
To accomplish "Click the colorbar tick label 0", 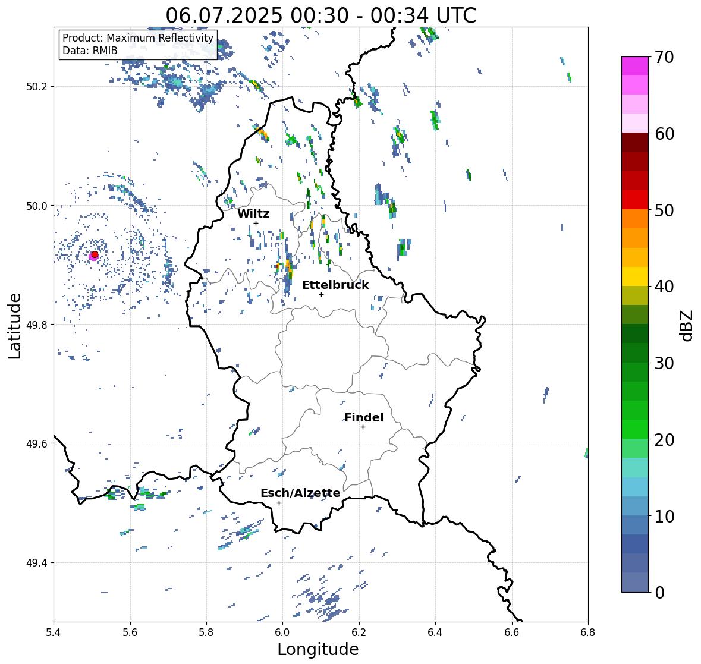I will tap(659, 593).
